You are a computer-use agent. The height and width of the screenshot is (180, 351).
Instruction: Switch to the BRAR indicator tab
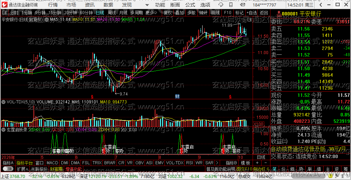click(110, 163)
